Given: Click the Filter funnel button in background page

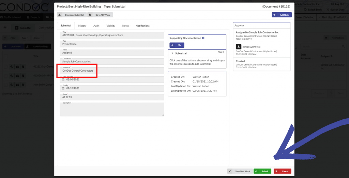Looking at the screenshot, I should 10,38.
